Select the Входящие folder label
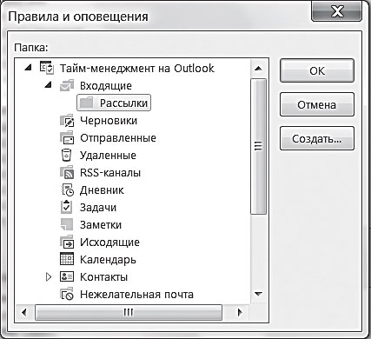This screenshot has height=339, width=371. (106, 86)
